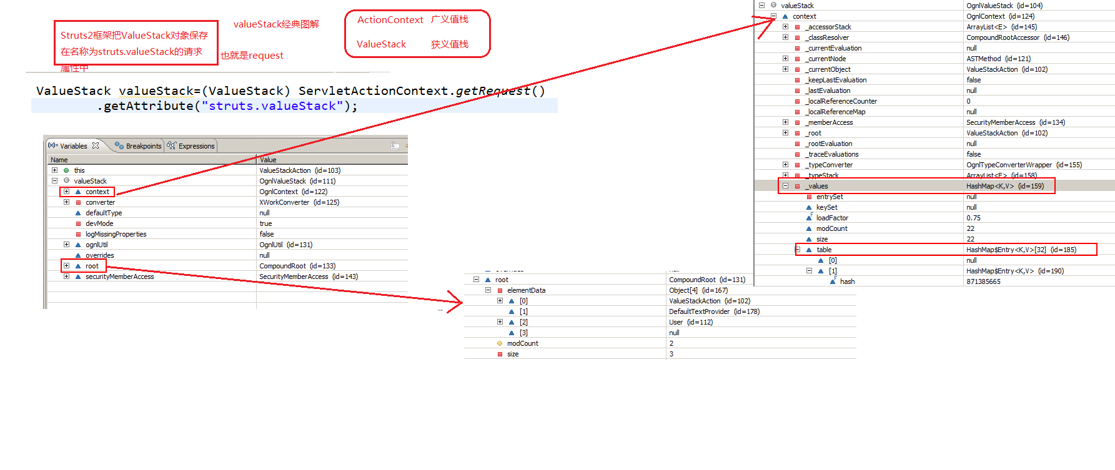
Task: Open the Breakpoints tab
Action: (x=138, y=146)
